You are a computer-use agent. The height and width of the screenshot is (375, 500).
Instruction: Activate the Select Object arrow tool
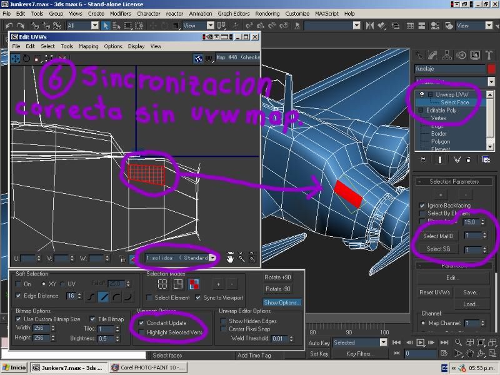(105, 26)
